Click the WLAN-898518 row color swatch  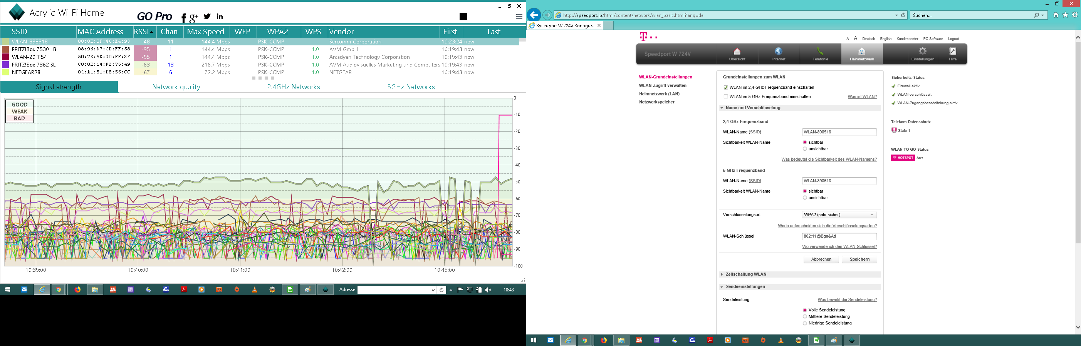5,42
